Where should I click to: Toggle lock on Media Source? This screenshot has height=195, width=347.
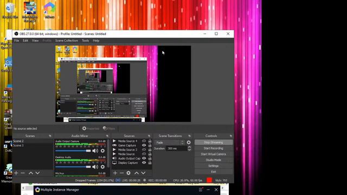(x=150, y=154)
